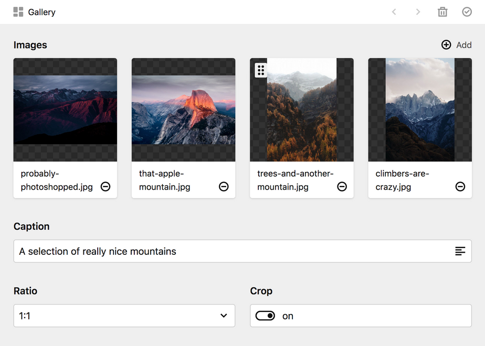This screenshot has height=346, width=485.
Task: Remove climbers-are-crazy.jpg with its minus icon
Action: pos(460,187)
